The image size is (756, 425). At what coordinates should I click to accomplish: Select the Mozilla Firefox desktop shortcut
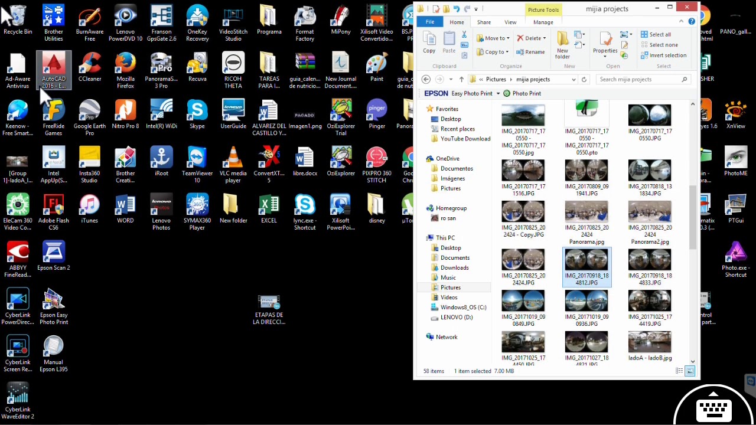coord(125,70)
